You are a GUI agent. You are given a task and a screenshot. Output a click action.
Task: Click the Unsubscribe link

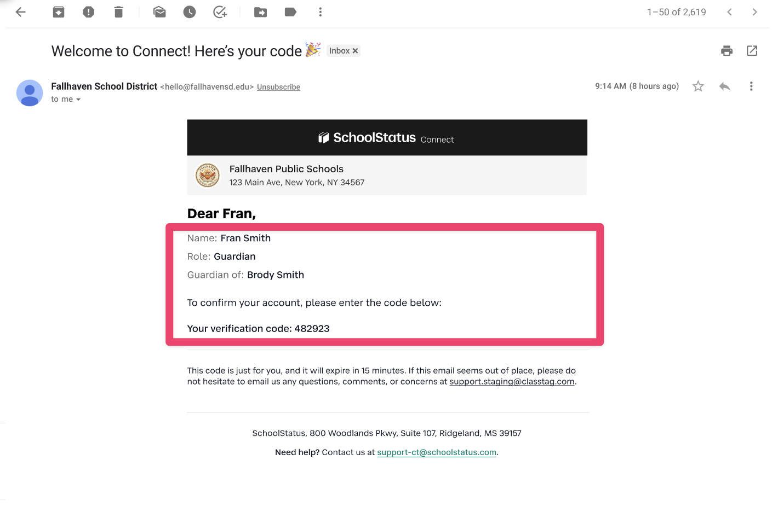pyautogui.click(x=278, y=87)
